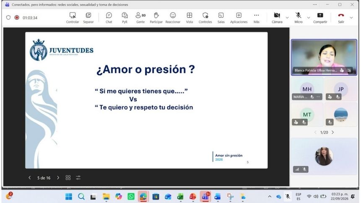Viewport: 361px width, 203px height.
Task: Open the Más more options menu
Action: 257,18
